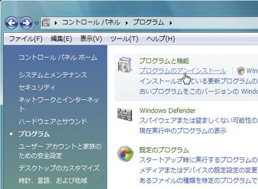Screen dimensions: 258x189
Task: Click 現在実行中のプログラムの表示 link
Action: tap(183, 131)
